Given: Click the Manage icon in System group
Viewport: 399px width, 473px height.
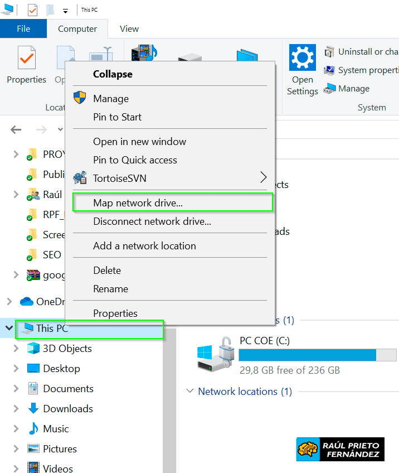Looking at the screenshot, I should [x=330, y=89].
